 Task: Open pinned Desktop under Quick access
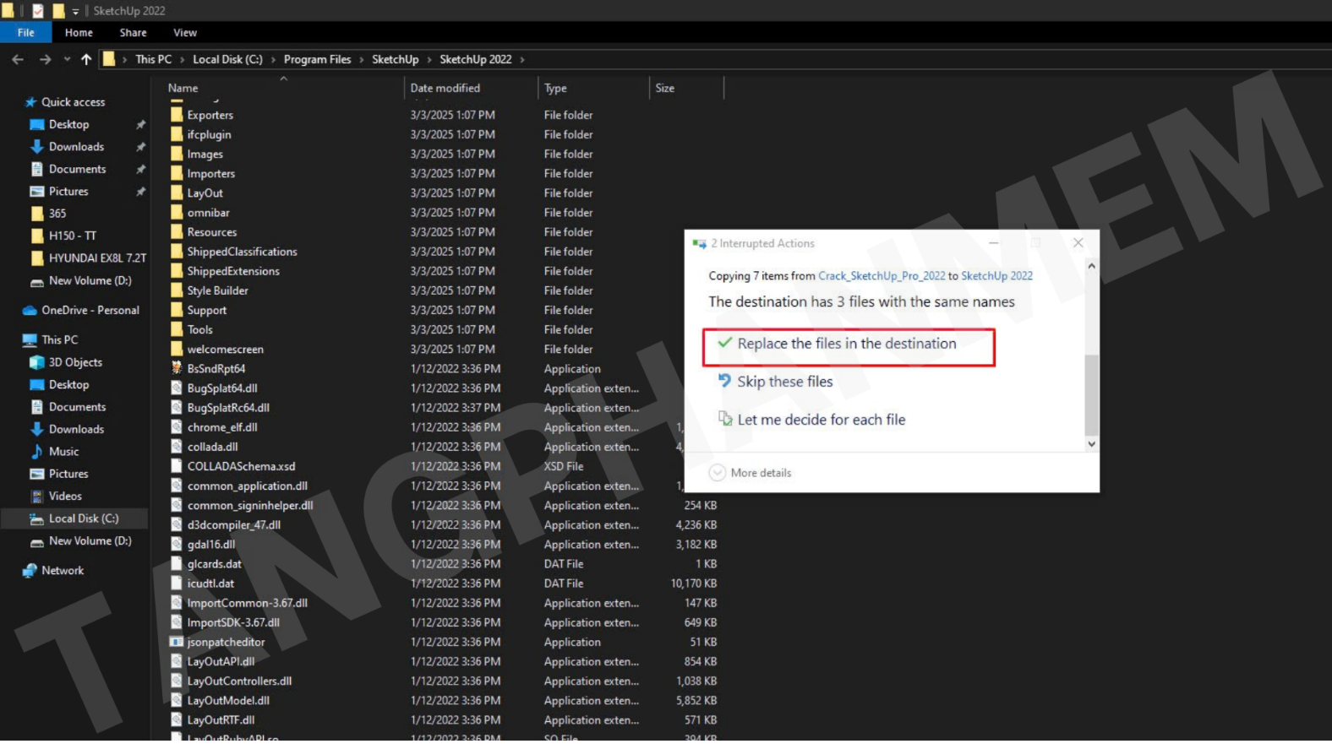click(x=68, y=124)
